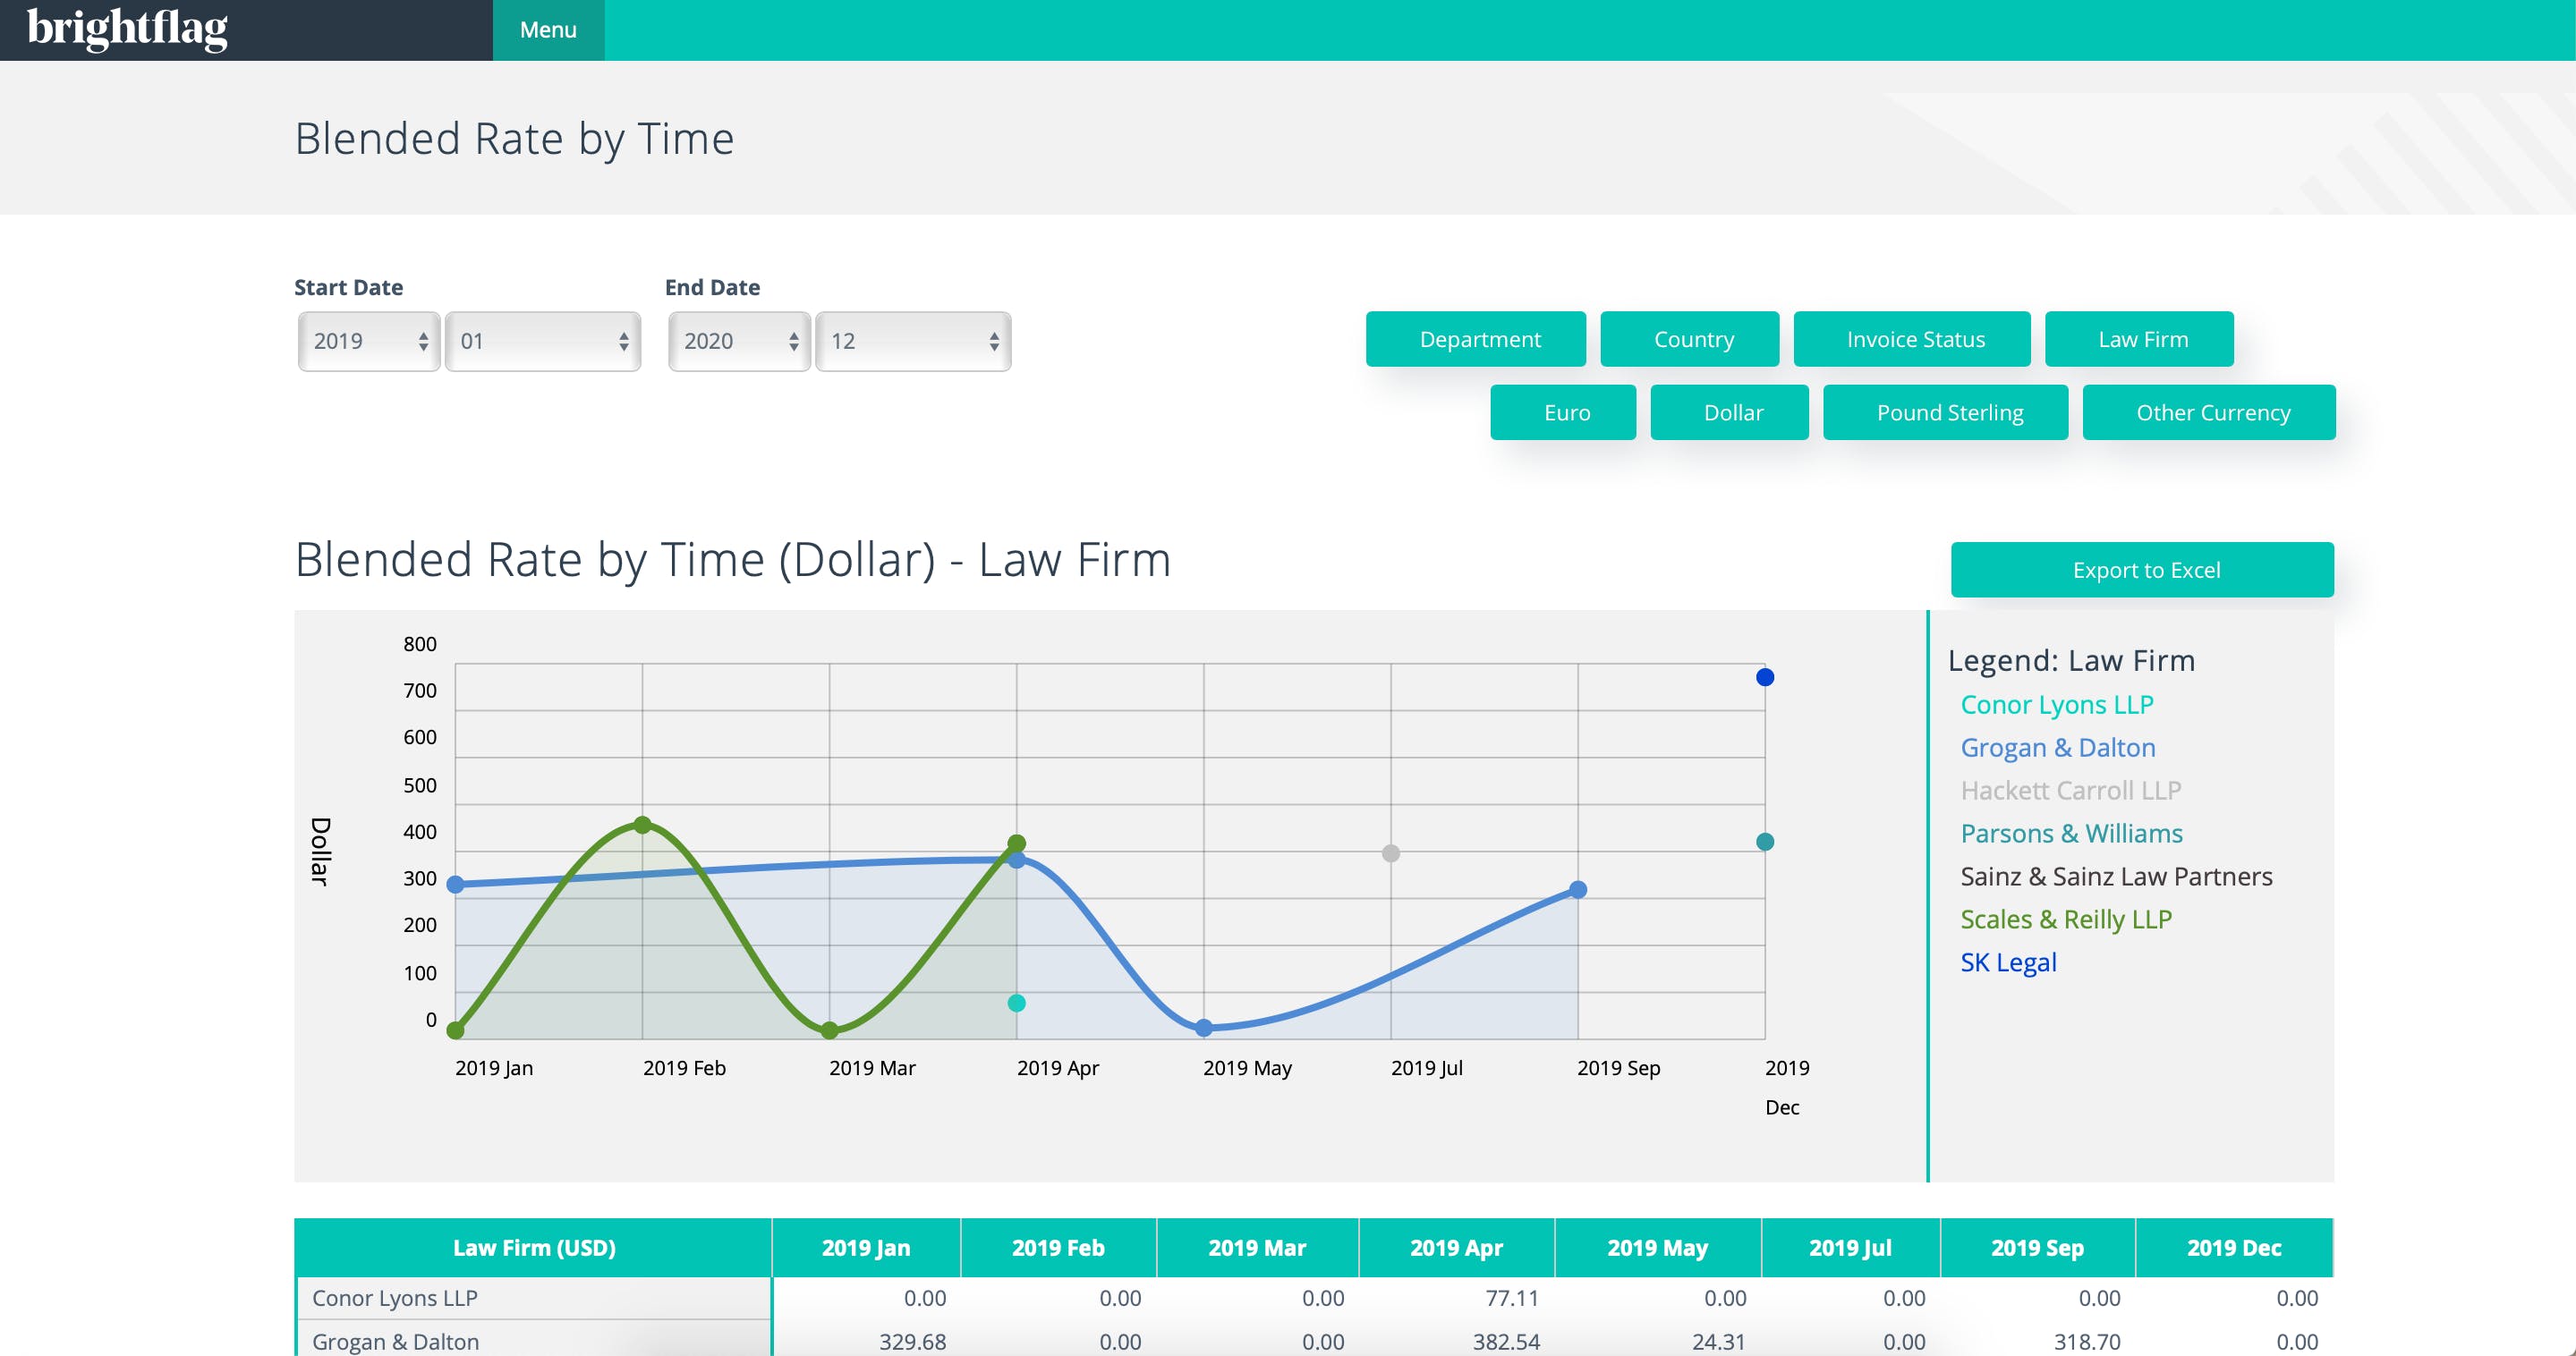Open the end year 2020 dropdown
2576x1356 pixels.
(x=738, y=341)
